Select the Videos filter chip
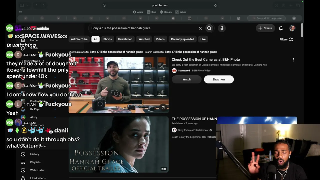The height and width of the screenshot is (180, 320). tap(160, 39)
